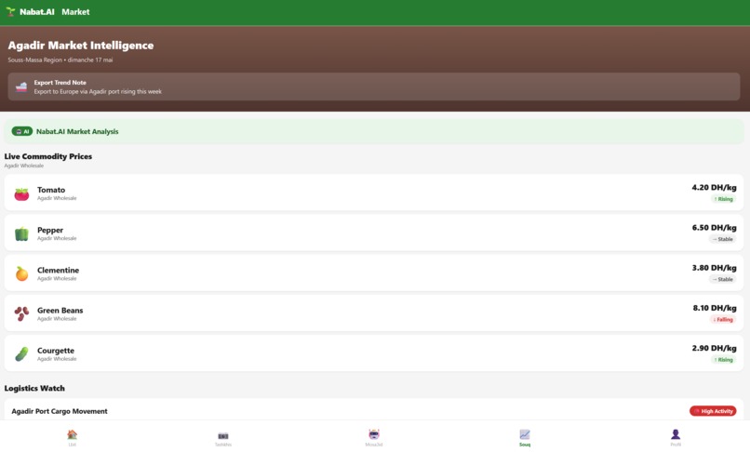Select the Courgette commodity name
Viewport: 750px width, 452px height.
[x=56, y=351]
